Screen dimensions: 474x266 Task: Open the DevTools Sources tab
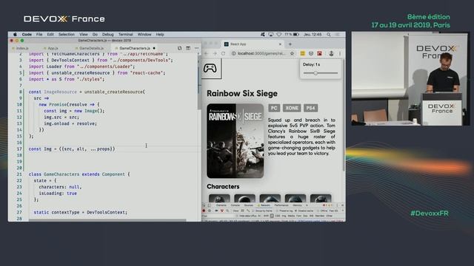point(249,205)
